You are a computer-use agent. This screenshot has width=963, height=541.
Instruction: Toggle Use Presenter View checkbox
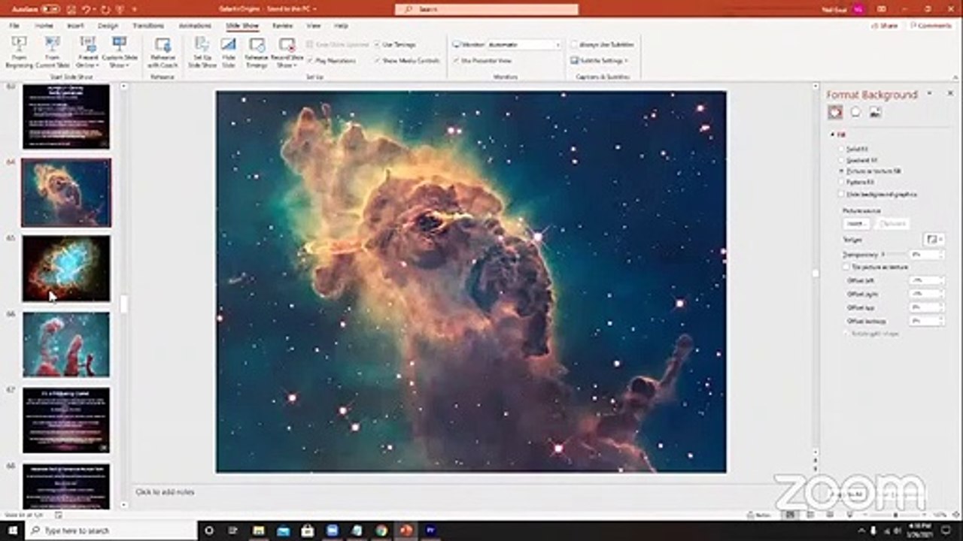(482, 60)
